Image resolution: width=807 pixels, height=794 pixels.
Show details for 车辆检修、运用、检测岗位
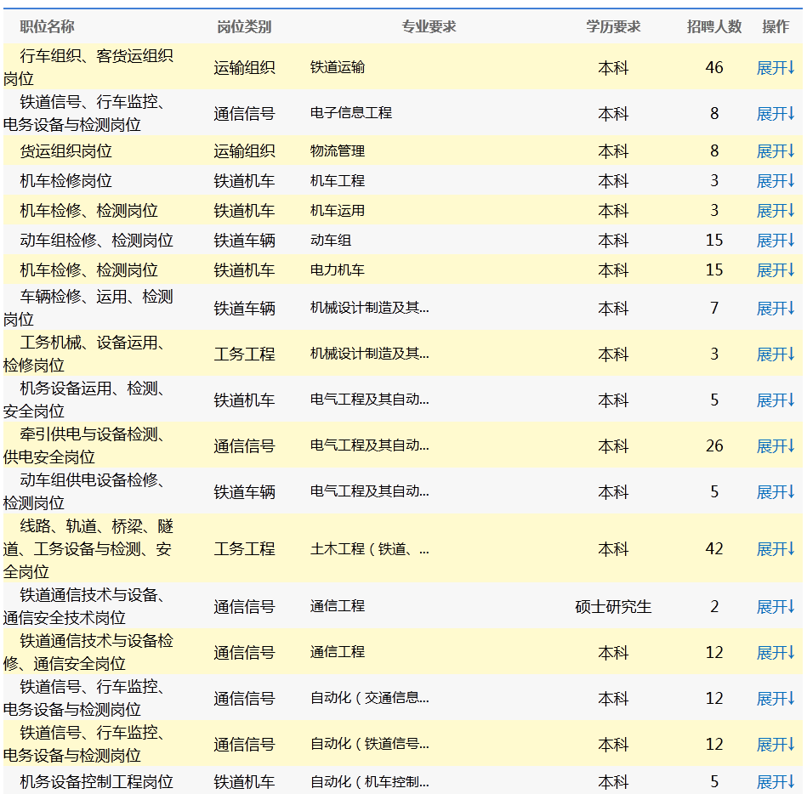775,308
